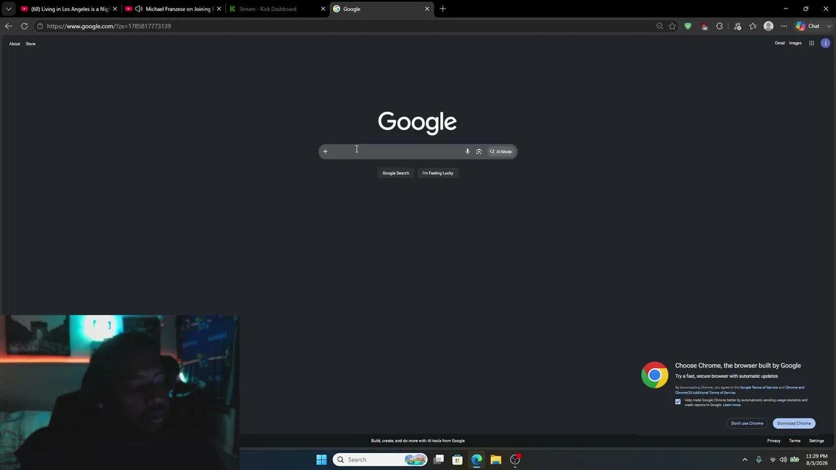Open the About link on Google
Image resolution: width=836 pixels, height=470 pixels.
point(14,44)
